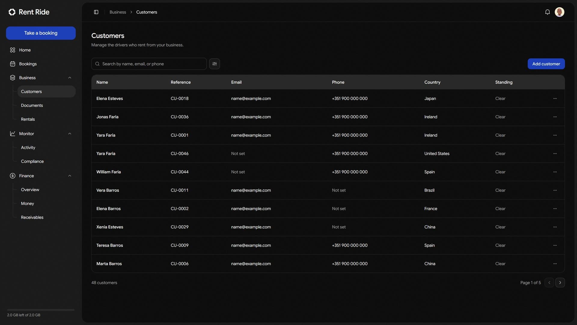Click the Take a booking button
The width and height of the screenshot is (577, 325).
[x=41, y=33]
